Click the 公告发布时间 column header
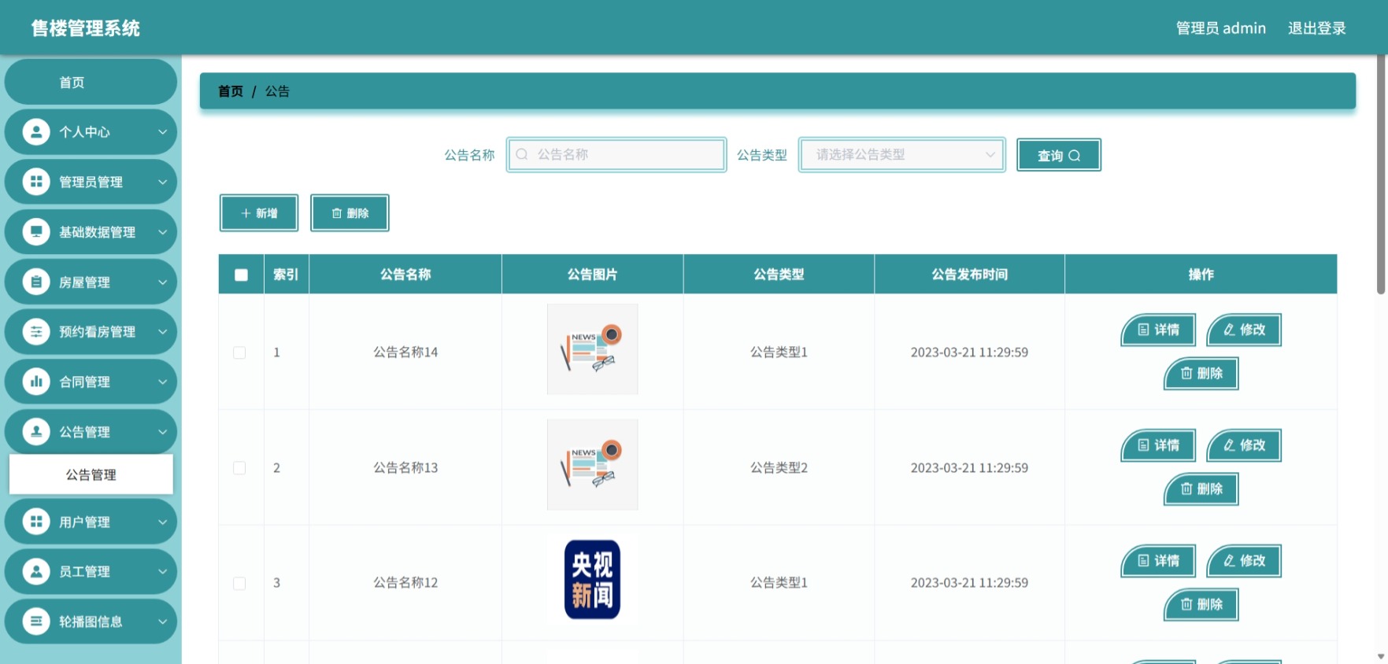 pos(969,275)
